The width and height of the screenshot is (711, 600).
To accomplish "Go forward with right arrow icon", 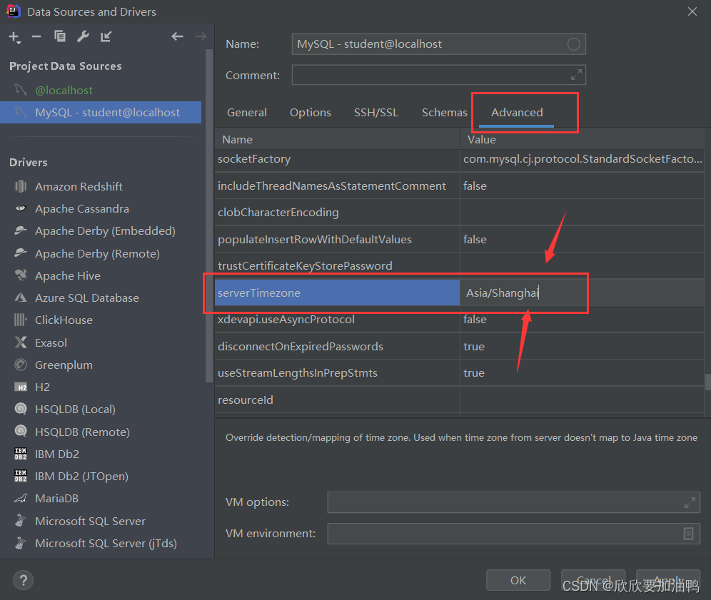I will coord(201,36).
